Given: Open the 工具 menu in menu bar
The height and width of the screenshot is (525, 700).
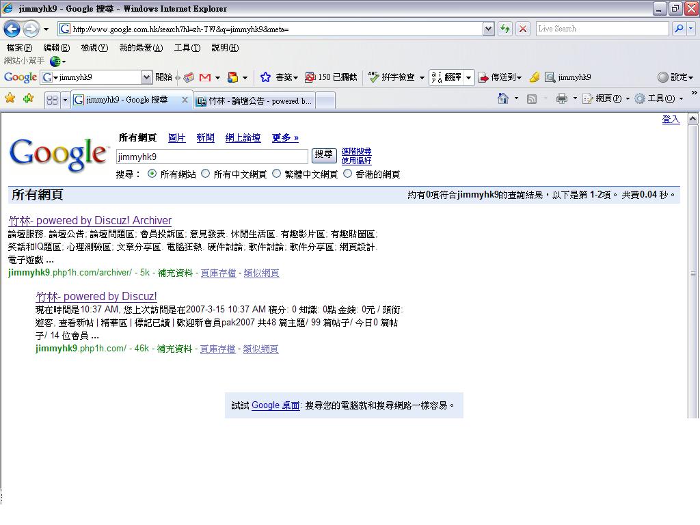Looking at the screenshot, I should pyautogui.click(x=187, y=48).
